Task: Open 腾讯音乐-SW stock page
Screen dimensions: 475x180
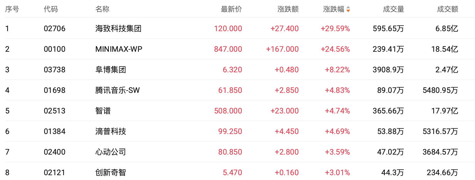Action: point(117,90)
